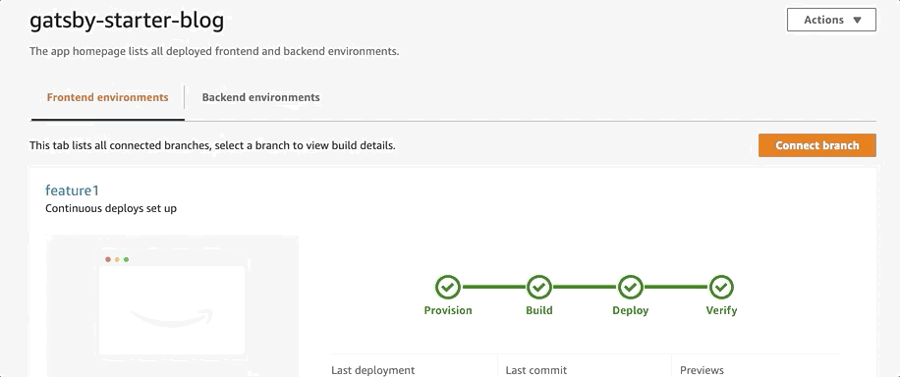Click the Deploy step checkmark icon
Viewport: 900px width, 377px height.
630,287
